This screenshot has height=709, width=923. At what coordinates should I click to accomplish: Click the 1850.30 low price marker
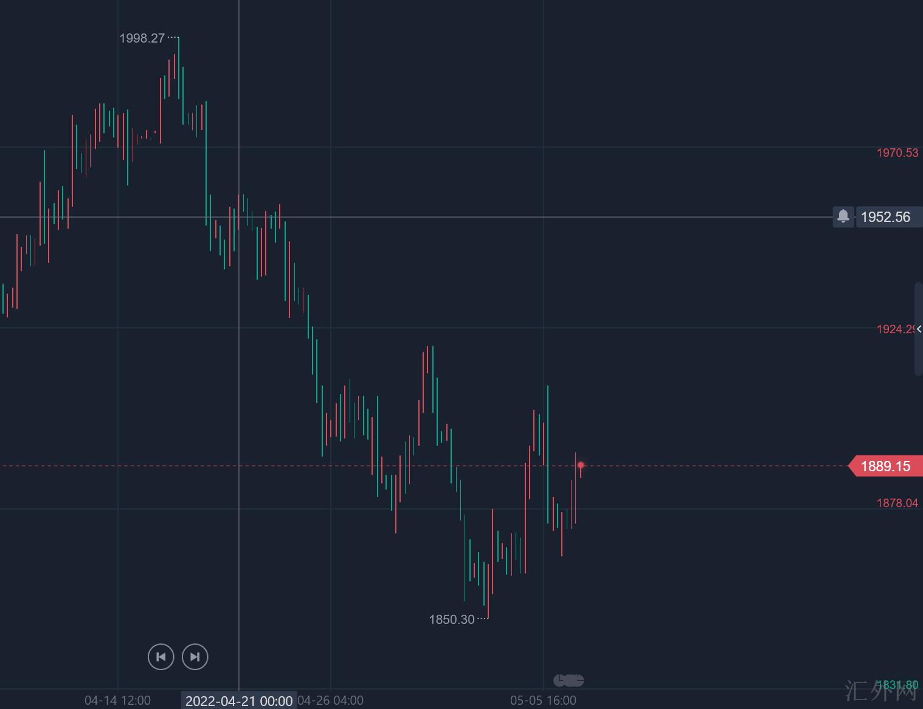[452, 620]
